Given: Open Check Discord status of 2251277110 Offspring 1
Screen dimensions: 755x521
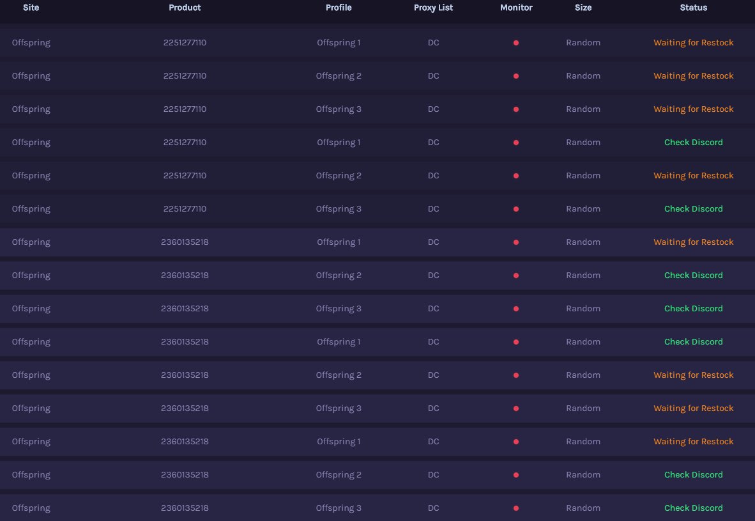Looking at the screenshot, I should pos(694,142).
